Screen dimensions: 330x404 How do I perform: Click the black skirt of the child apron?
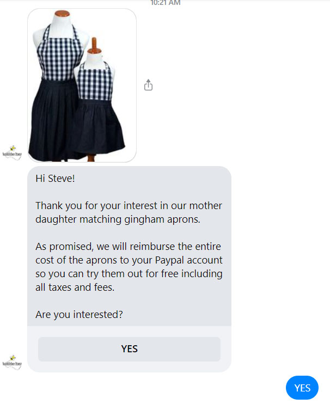[100, 126]
